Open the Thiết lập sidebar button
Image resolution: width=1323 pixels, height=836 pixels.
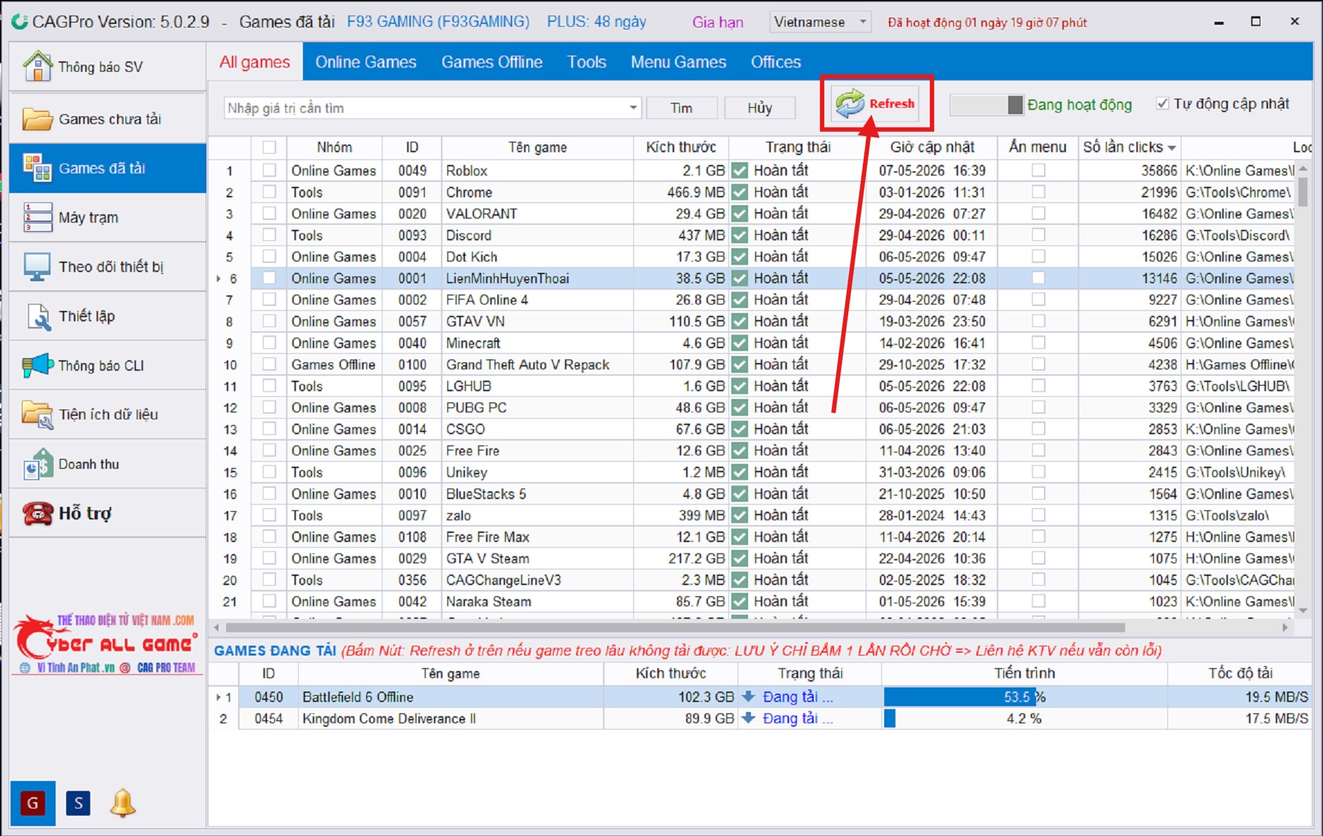pos(108,316)
